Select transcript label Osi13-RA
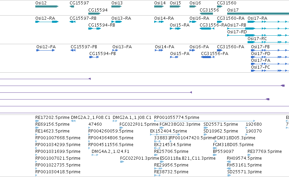 tap(121, 18)
